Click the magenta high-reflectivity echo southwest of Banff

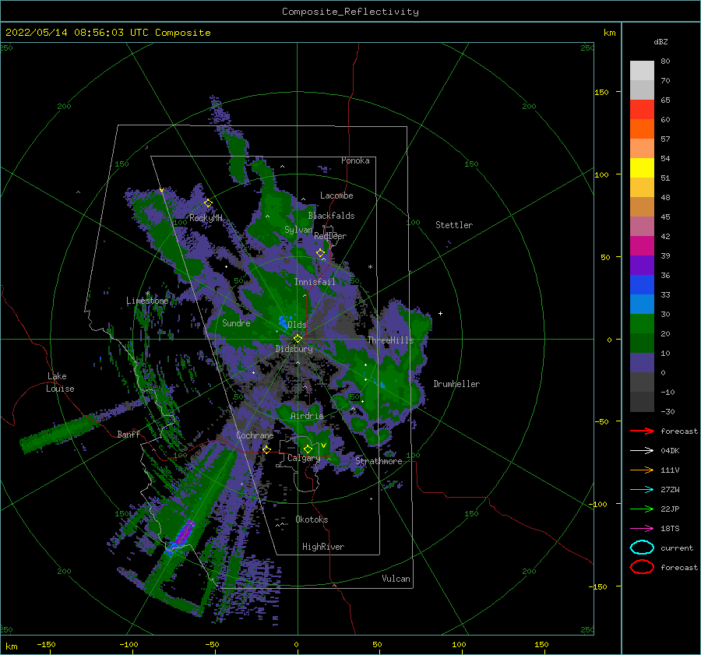pos(184,532)
